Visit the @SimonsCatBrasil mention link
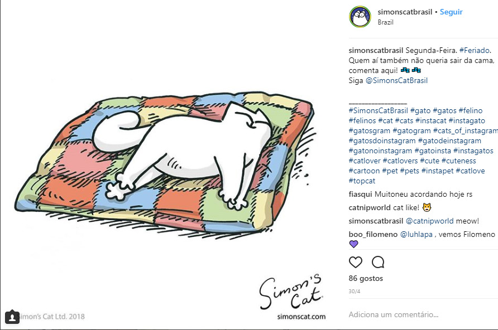 (x=396, y=80)
